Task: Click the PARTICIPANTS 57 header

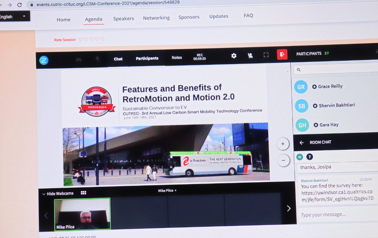Action: 312,54
